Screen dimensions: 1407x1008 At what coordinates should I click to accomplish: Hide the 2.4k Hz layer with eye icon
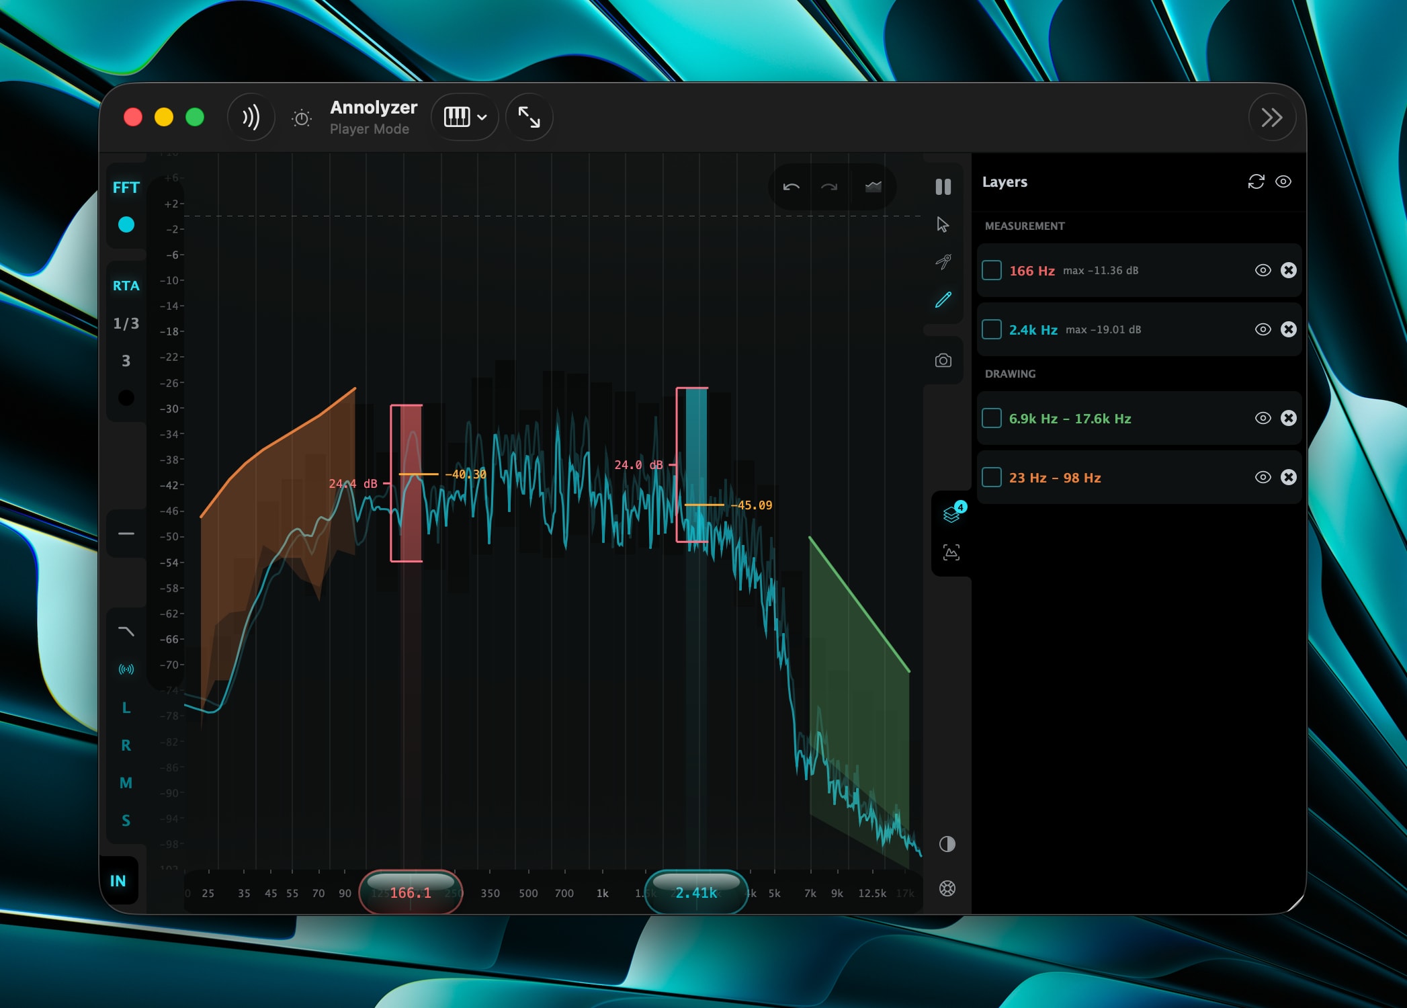pos(1263,329)
